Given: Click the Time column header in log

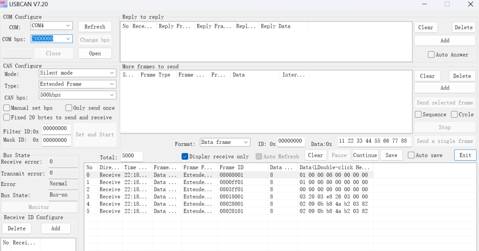Looking at the screenshot, I should 137,167.
